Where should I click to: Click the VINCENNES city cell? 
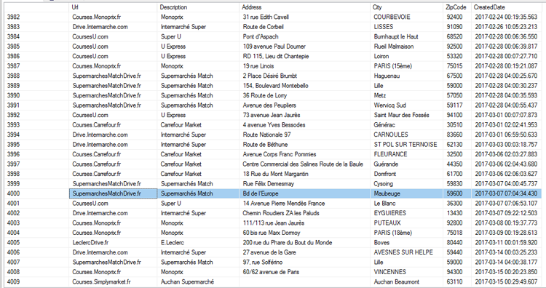coord(406,272)
